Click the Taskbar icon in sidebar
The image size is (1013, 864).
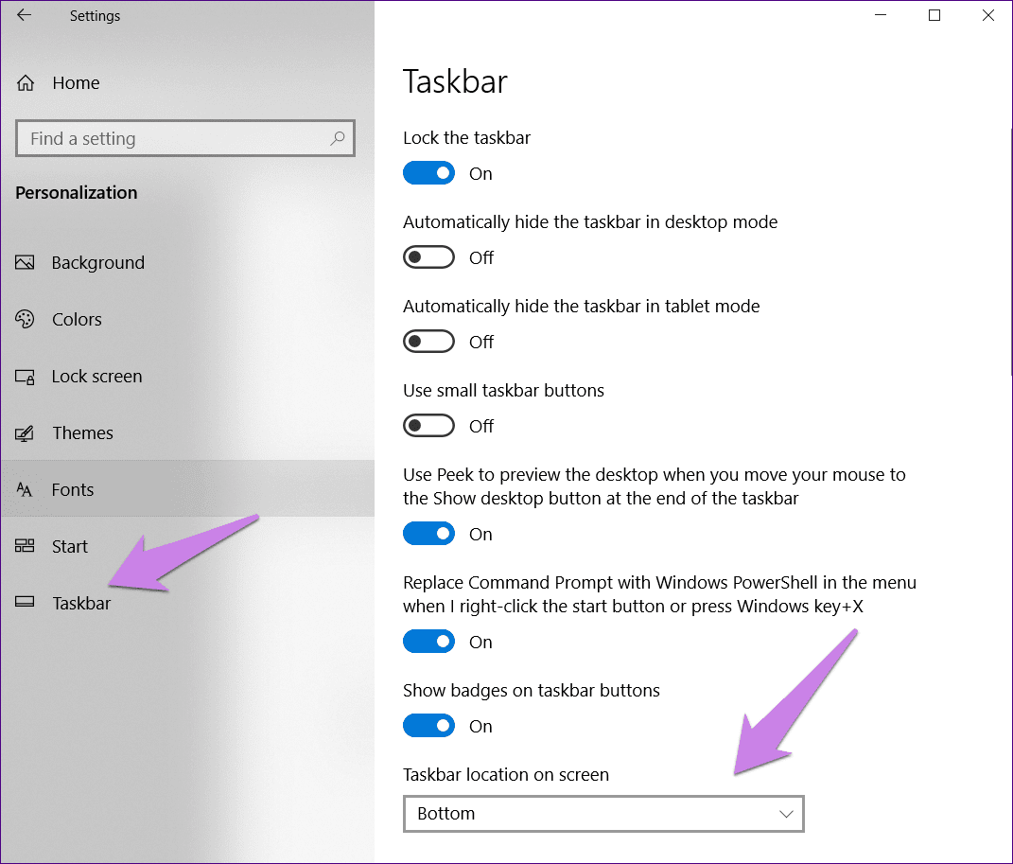tap(25, 602)
